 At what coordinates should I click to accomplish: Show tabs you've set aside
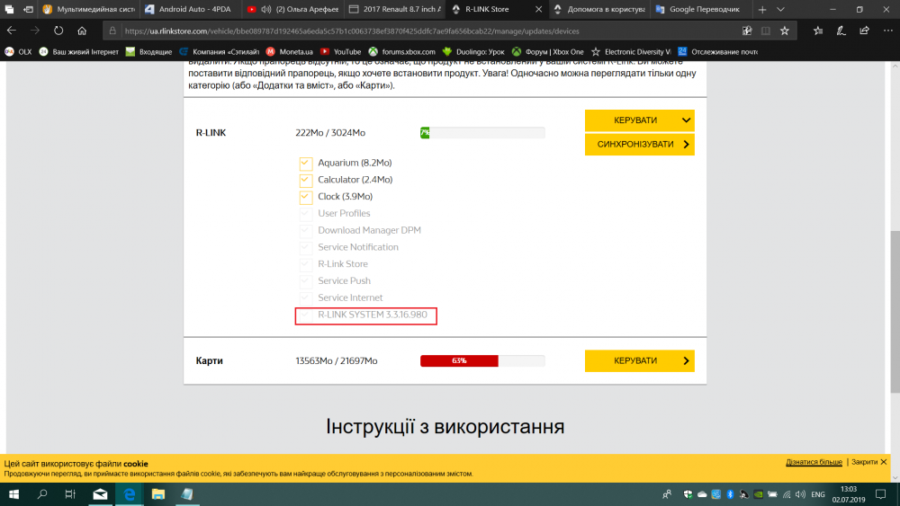point(9,9)
